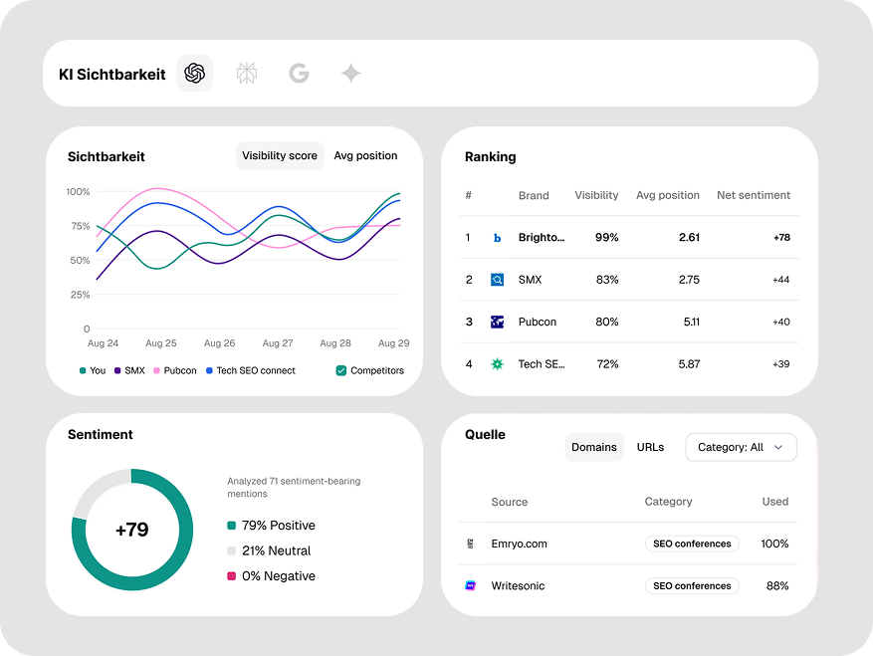Viewport: 873px width, 656px height.
Task: Click the SMX brand logo icon
Action: 498,280
